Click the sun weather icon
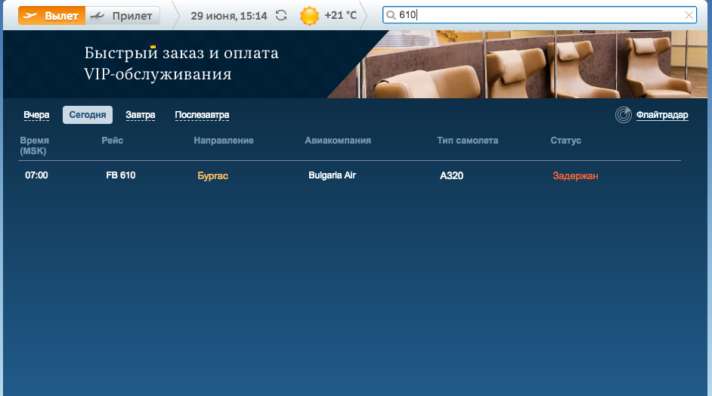Screen dimensions: 712x396 tap(309, 15)
